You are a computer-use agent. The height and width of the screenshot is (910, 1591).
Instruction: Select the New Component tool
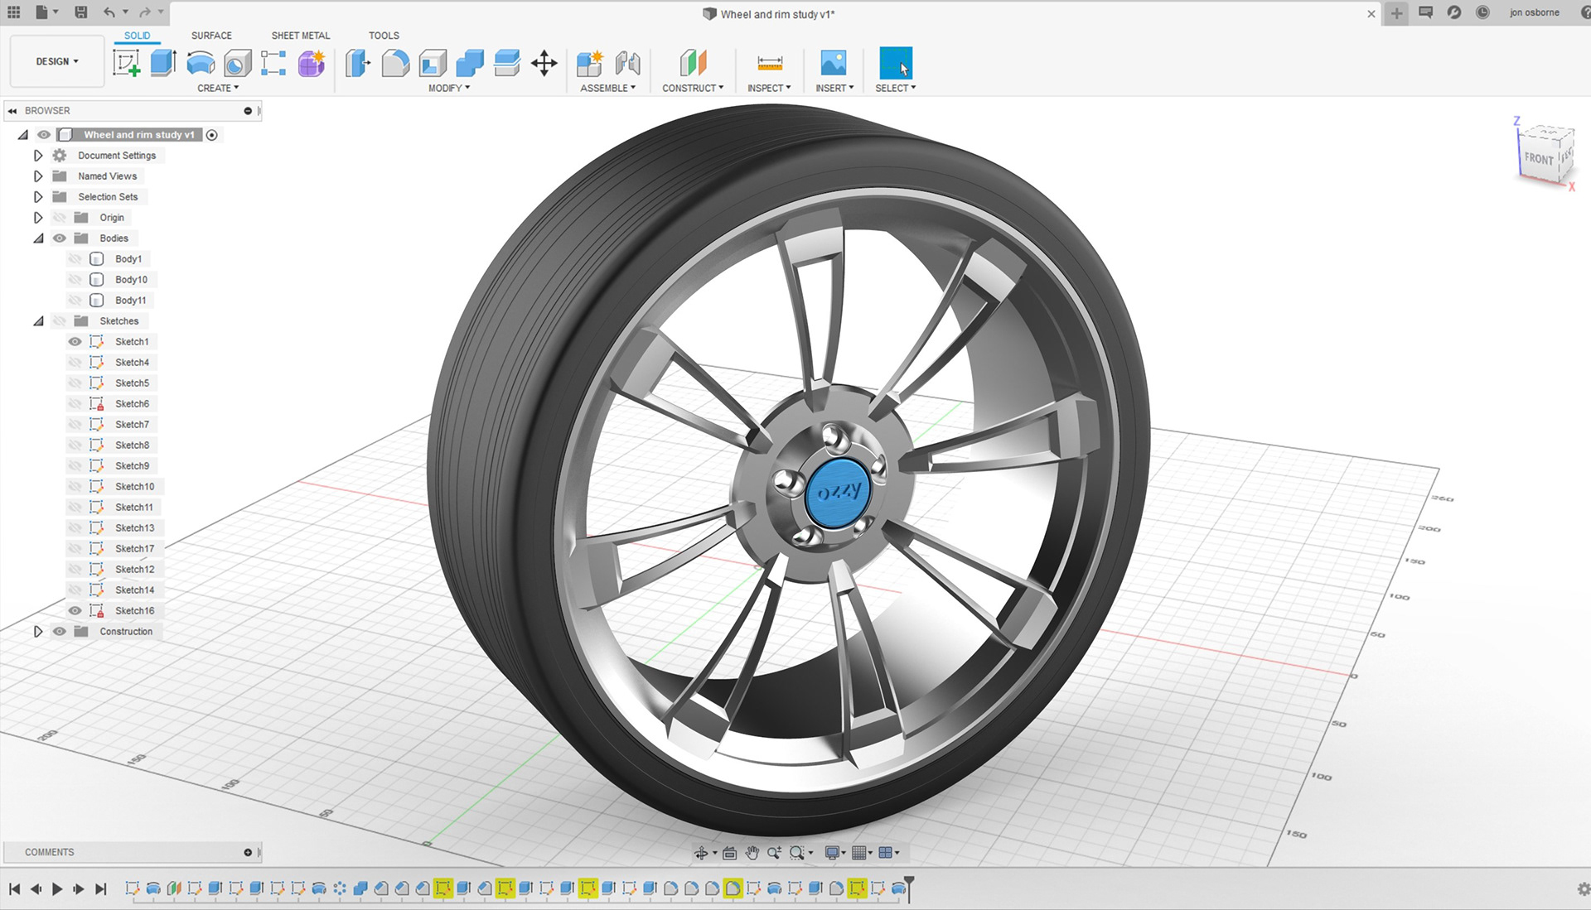point(590,63)
